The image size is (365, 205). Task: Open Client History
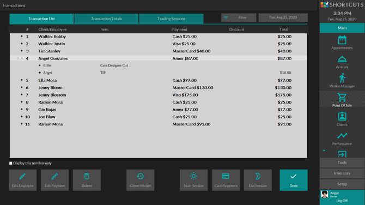click(141, 180)
